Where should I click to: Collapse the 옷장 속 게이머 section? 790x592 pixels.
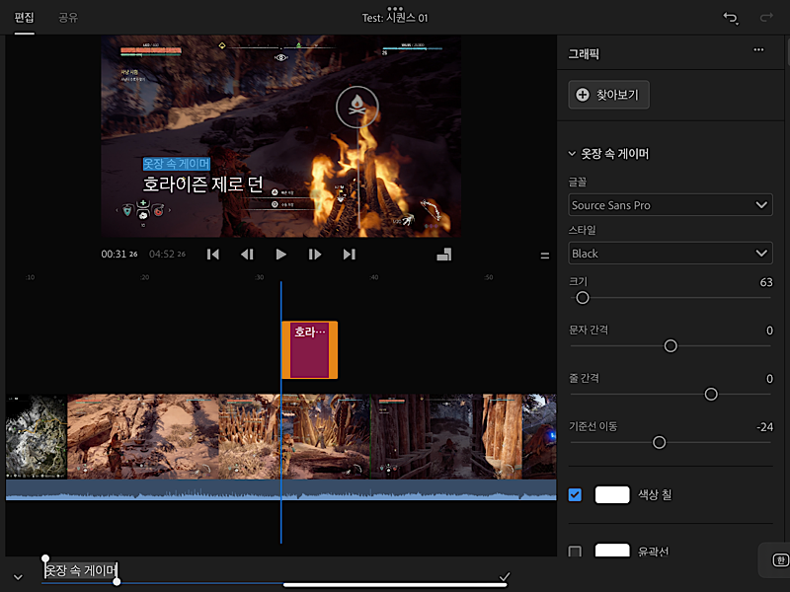pyautogui.click(x=572, y=154)
